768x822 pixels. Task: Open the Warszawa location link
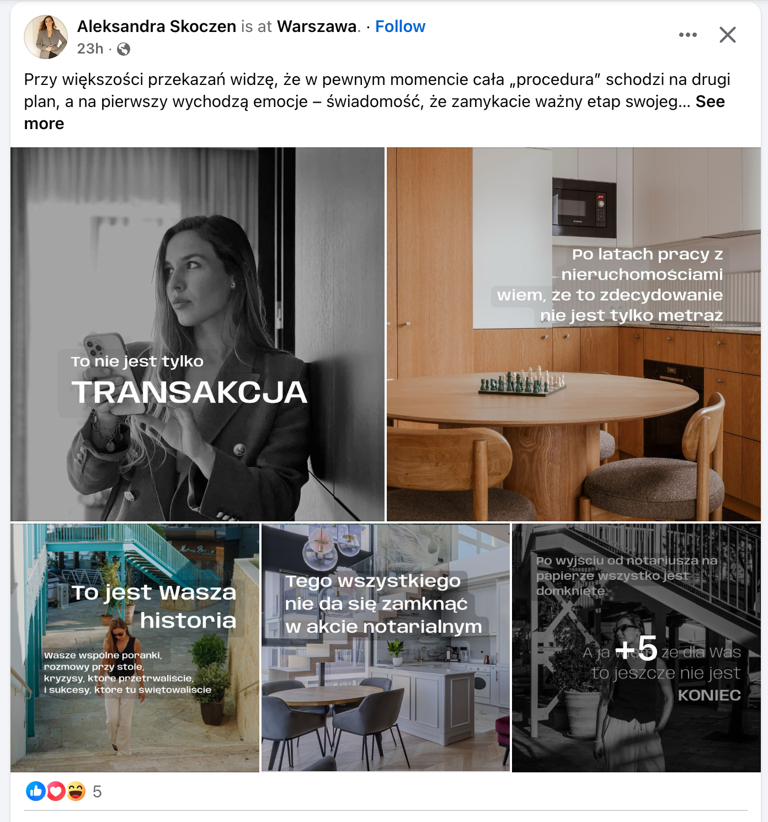tap(317, 26)
